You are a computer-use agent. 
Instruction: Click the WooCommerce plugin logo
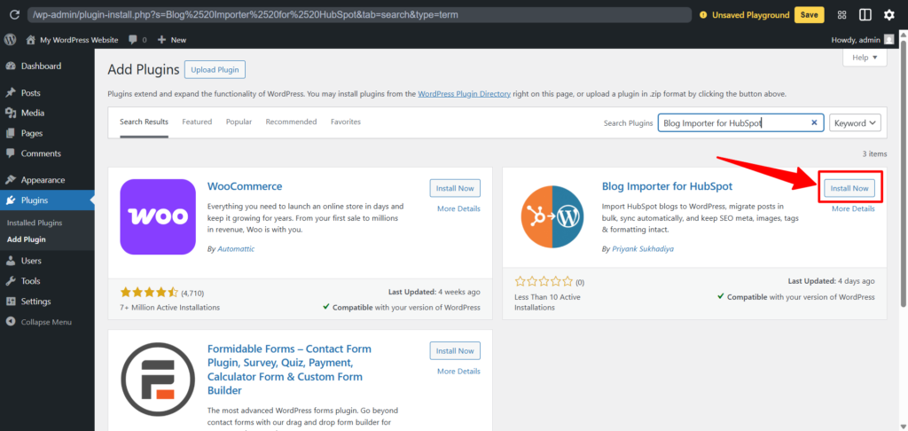tap(157, 217)
